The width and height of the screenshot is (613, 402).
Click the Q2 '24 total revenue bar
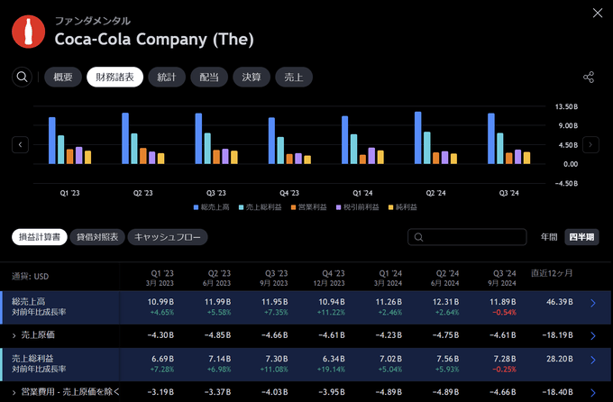[418, 138]
